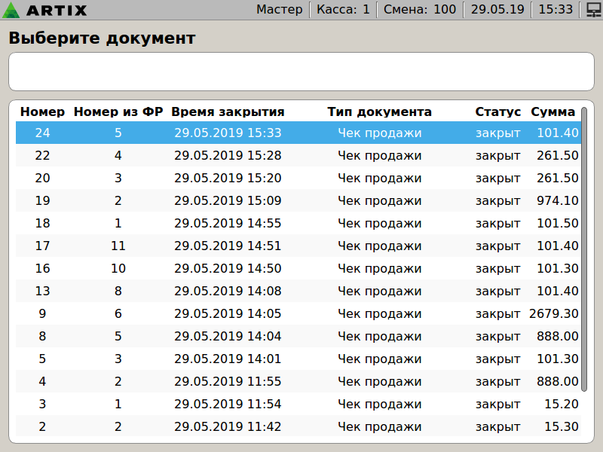Sort by Время закрытия column header

pyautogui.click(x=228, y=111)
